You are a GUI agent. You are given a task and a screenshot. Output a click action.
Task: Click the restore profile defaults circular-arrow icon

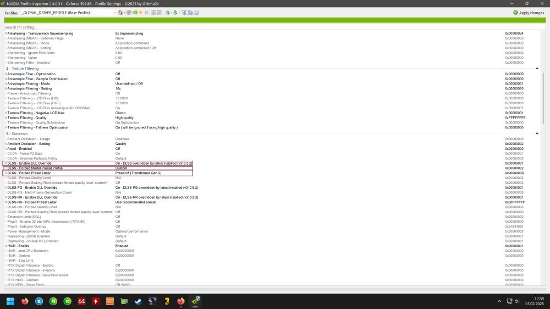tap(129, 12)
